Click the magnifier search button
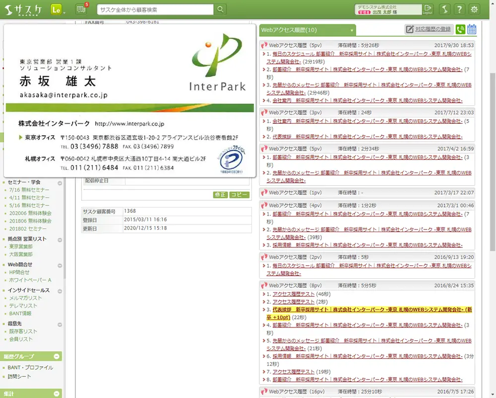The width and height of the screenshot is (496, 398). point(220,9)
